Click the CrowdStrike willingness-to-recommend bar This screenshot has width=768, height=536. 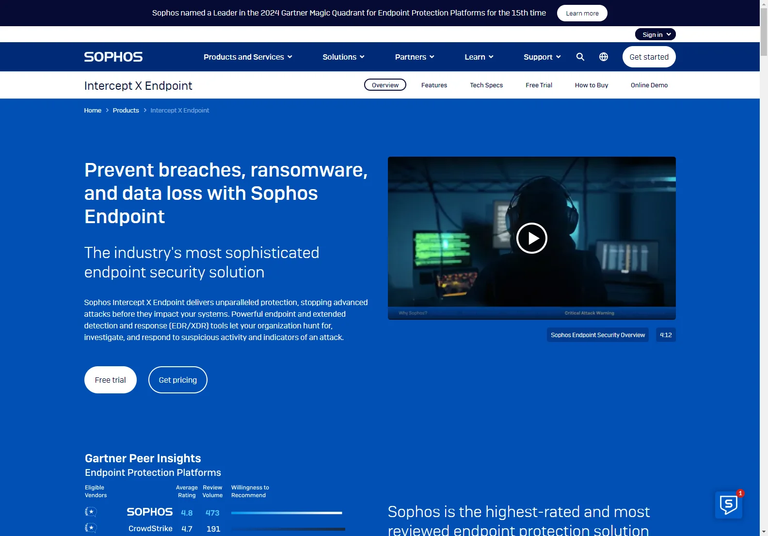288,529
